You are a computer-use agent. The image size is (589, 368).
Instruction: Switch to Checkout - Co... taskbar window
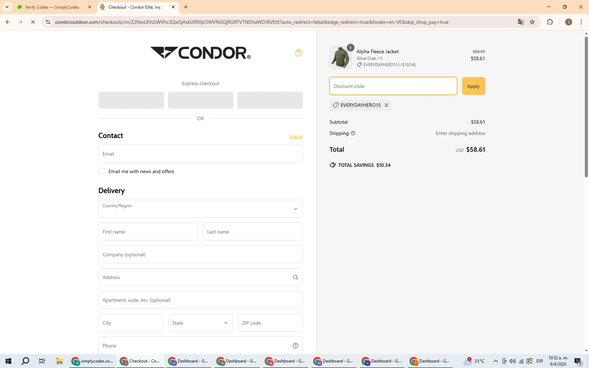click(140, 361)
